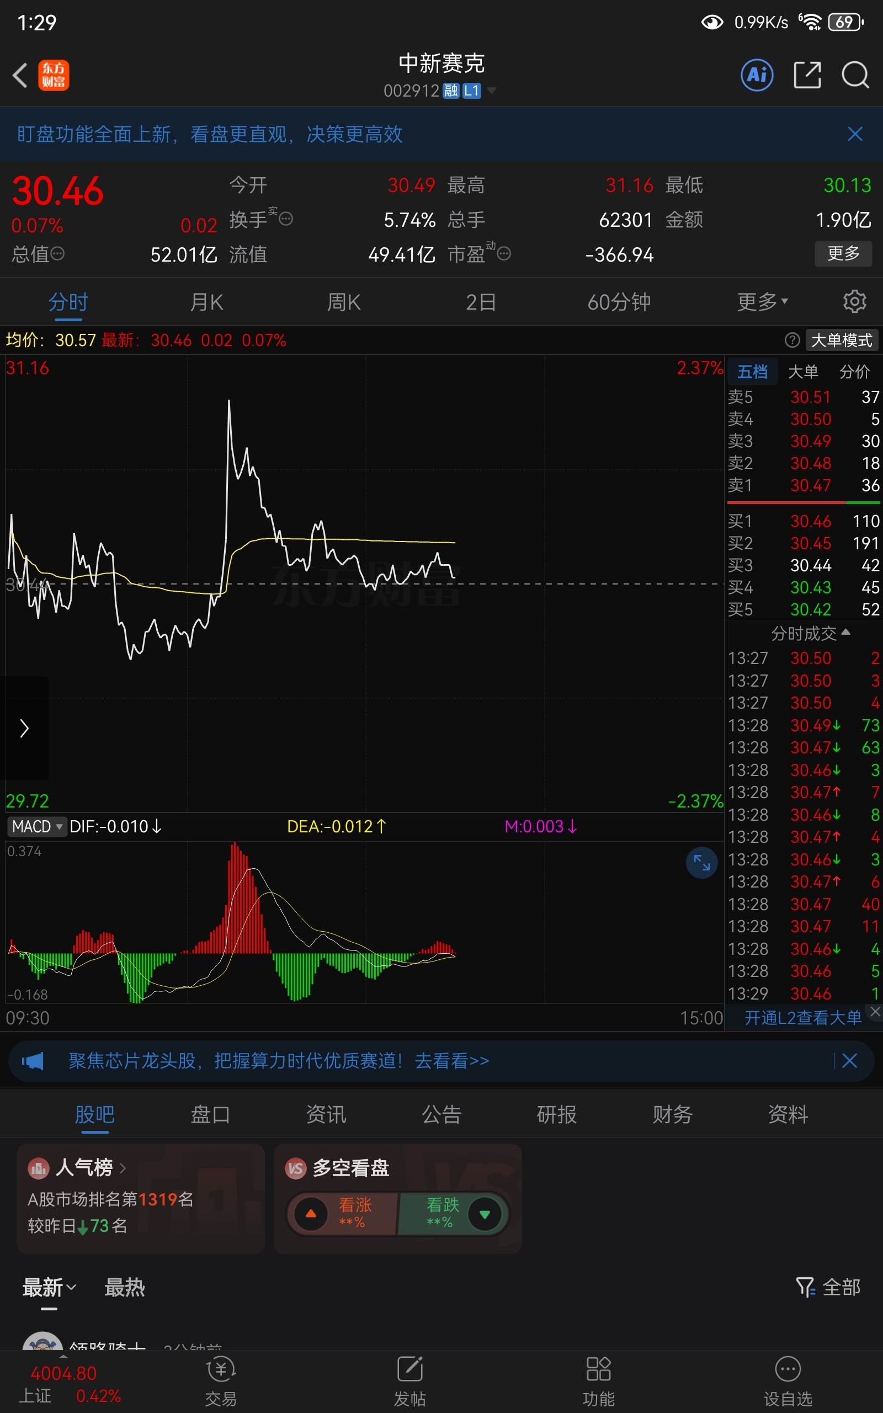Toggle 大单模式 on the chart

[842, 340]
